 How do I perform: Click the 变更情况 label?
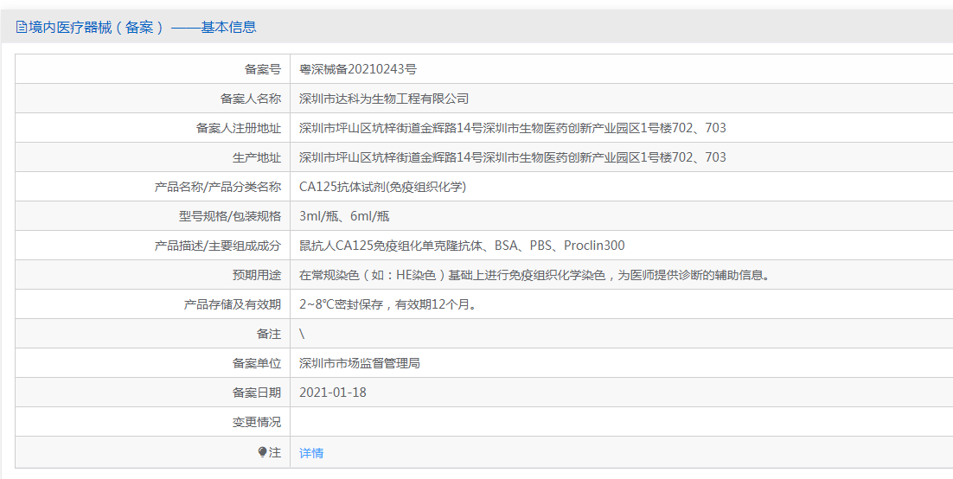(x=257, y=423)
